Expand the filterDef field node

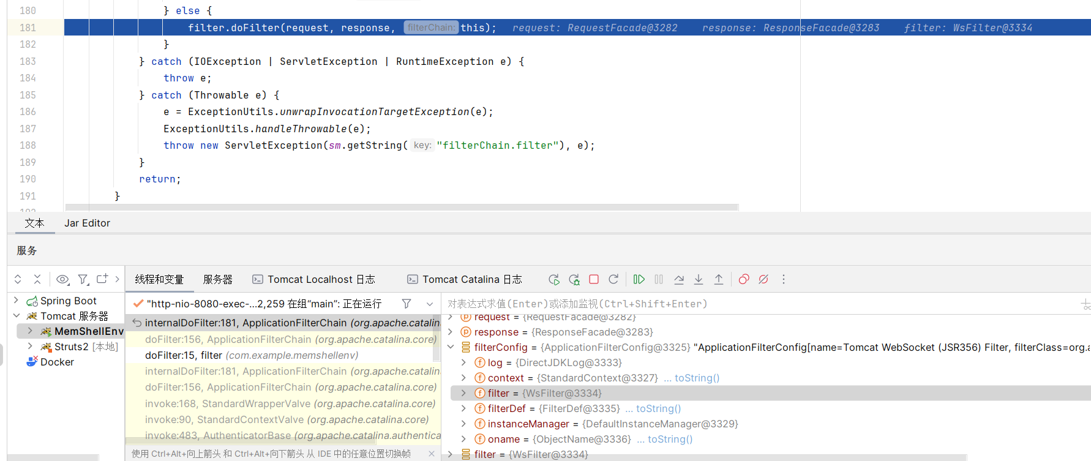point(464,408)
